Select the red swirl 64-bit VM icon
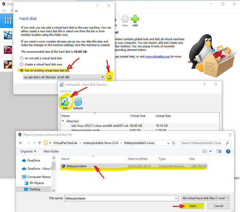The height and width of the screenshot is (212, 240). pos(8,50)
